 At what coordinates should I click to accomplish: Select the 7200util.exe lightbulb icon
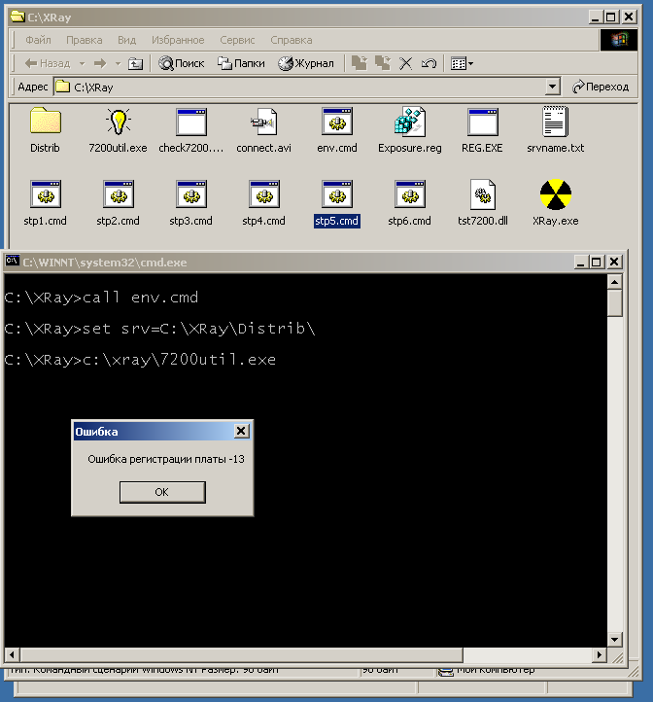click(x=118, y=123)
